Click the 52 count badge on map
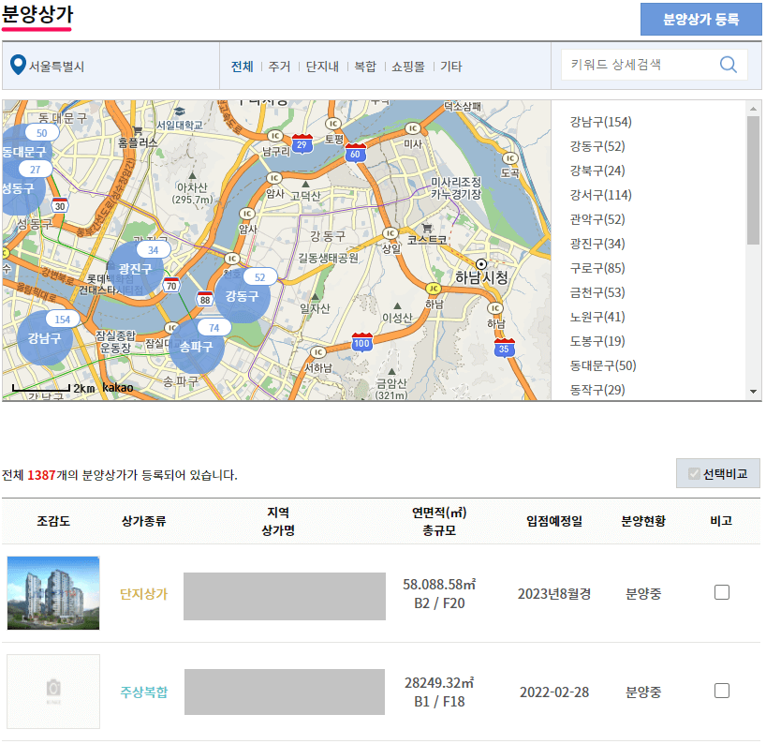This screenshot has width=766, height=744. click(x=260, y=277)
